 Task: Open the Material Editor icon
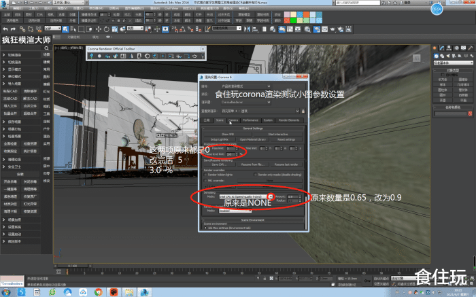tap(307, 29)
